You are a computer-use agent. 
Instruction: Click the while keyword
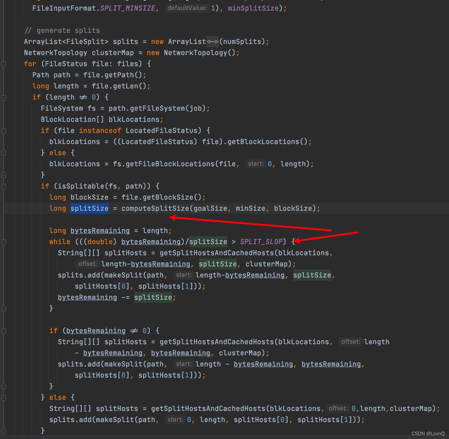tap(60, 242)
